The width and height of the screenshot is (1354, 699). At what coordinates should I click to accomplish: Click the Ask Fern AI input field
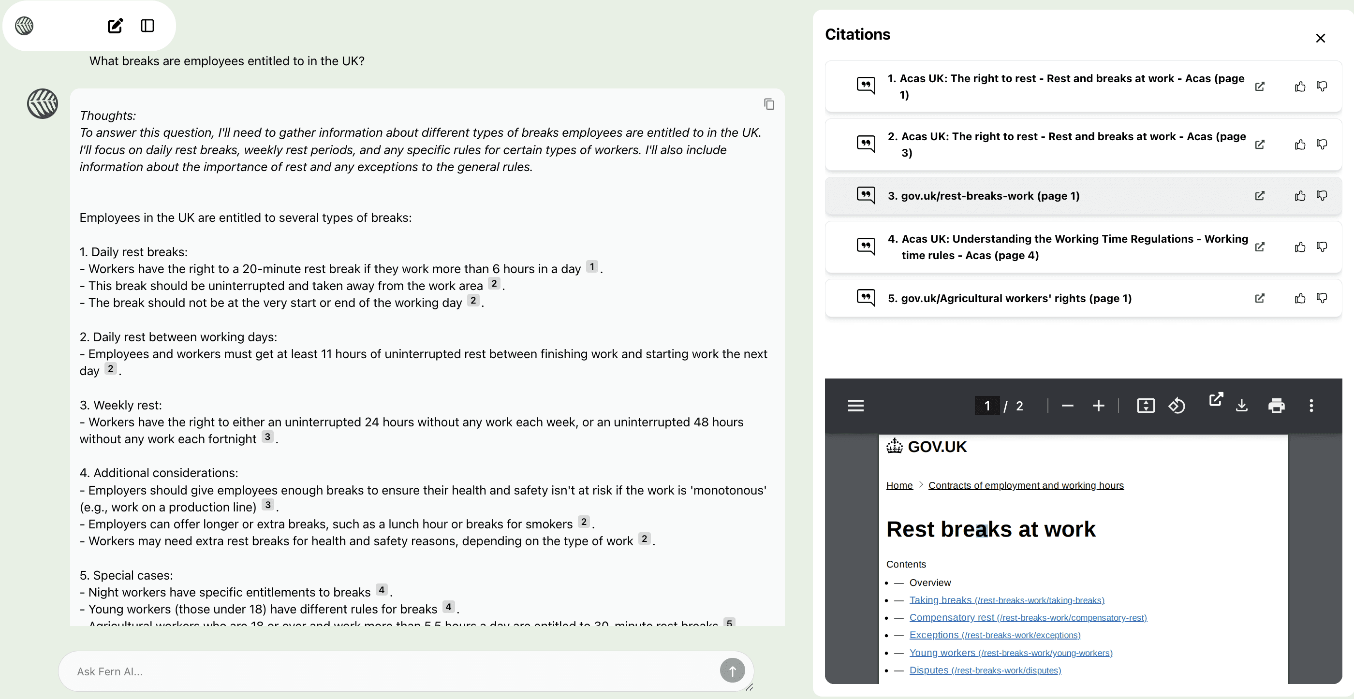389,671
